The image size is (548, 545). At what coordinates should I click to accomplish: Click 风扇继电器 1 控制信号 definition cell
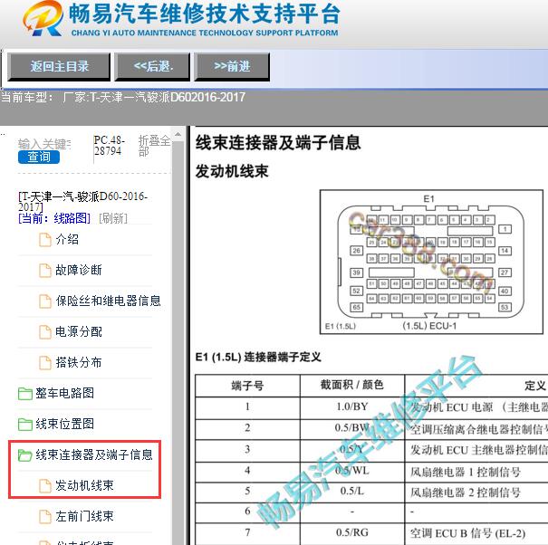(476, 472)
